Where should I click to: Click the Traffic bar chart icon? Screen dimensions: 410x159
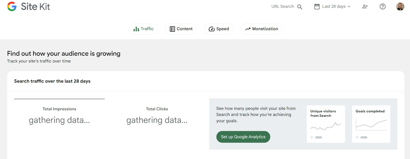click(x=136, y=29)
